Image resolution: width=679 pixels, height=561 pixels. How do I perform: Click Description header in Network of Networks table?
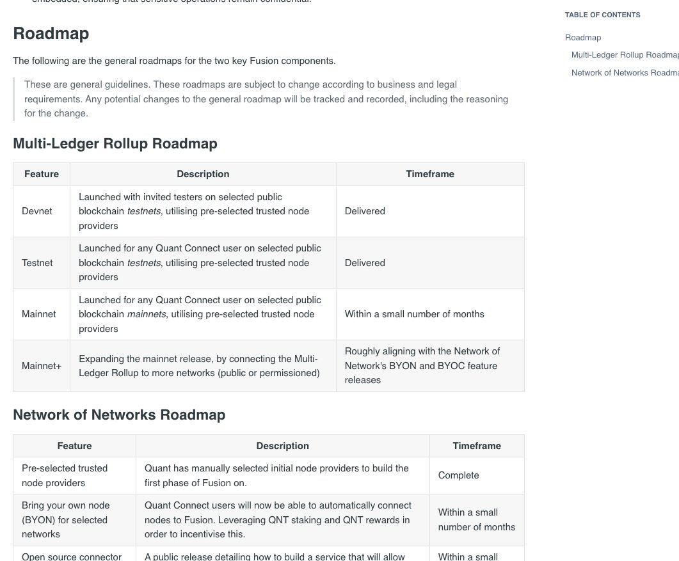coord(283,446)
